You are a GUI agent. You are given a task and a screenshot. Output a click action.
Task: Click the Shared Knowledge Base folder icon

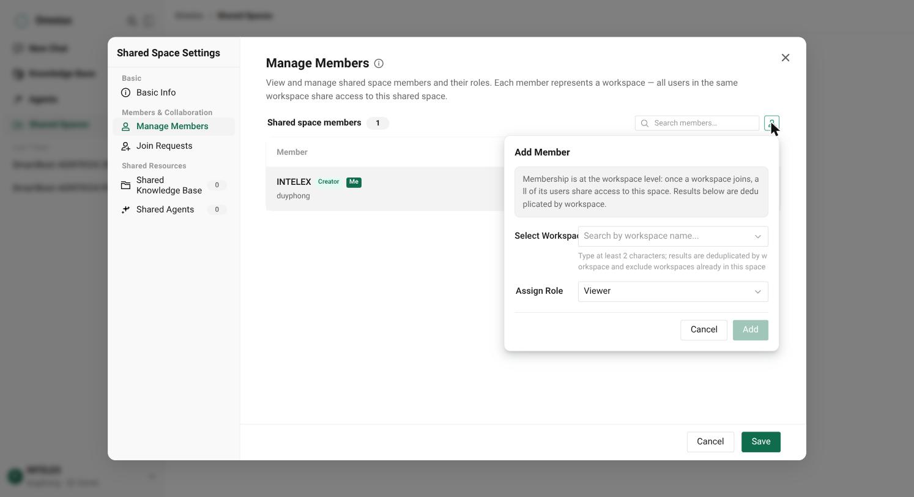125,185
